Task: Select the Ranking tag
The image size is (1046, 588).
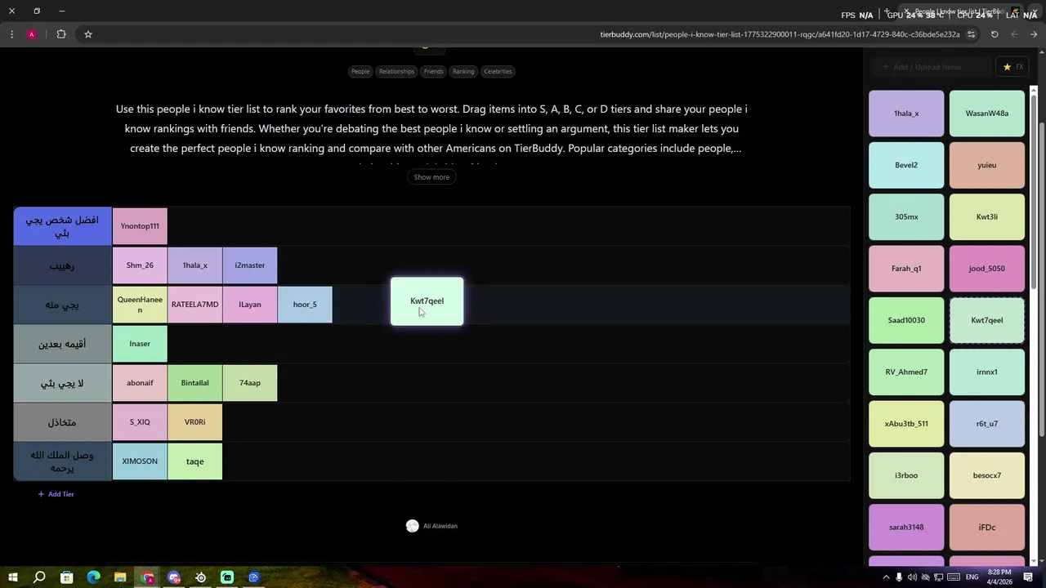Action: coord(463,71)
